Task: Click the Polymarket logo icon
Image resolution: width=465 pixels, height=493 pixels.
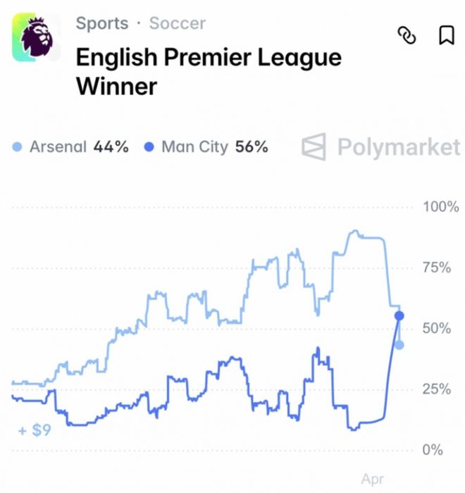Action: (x=314, y=147)
